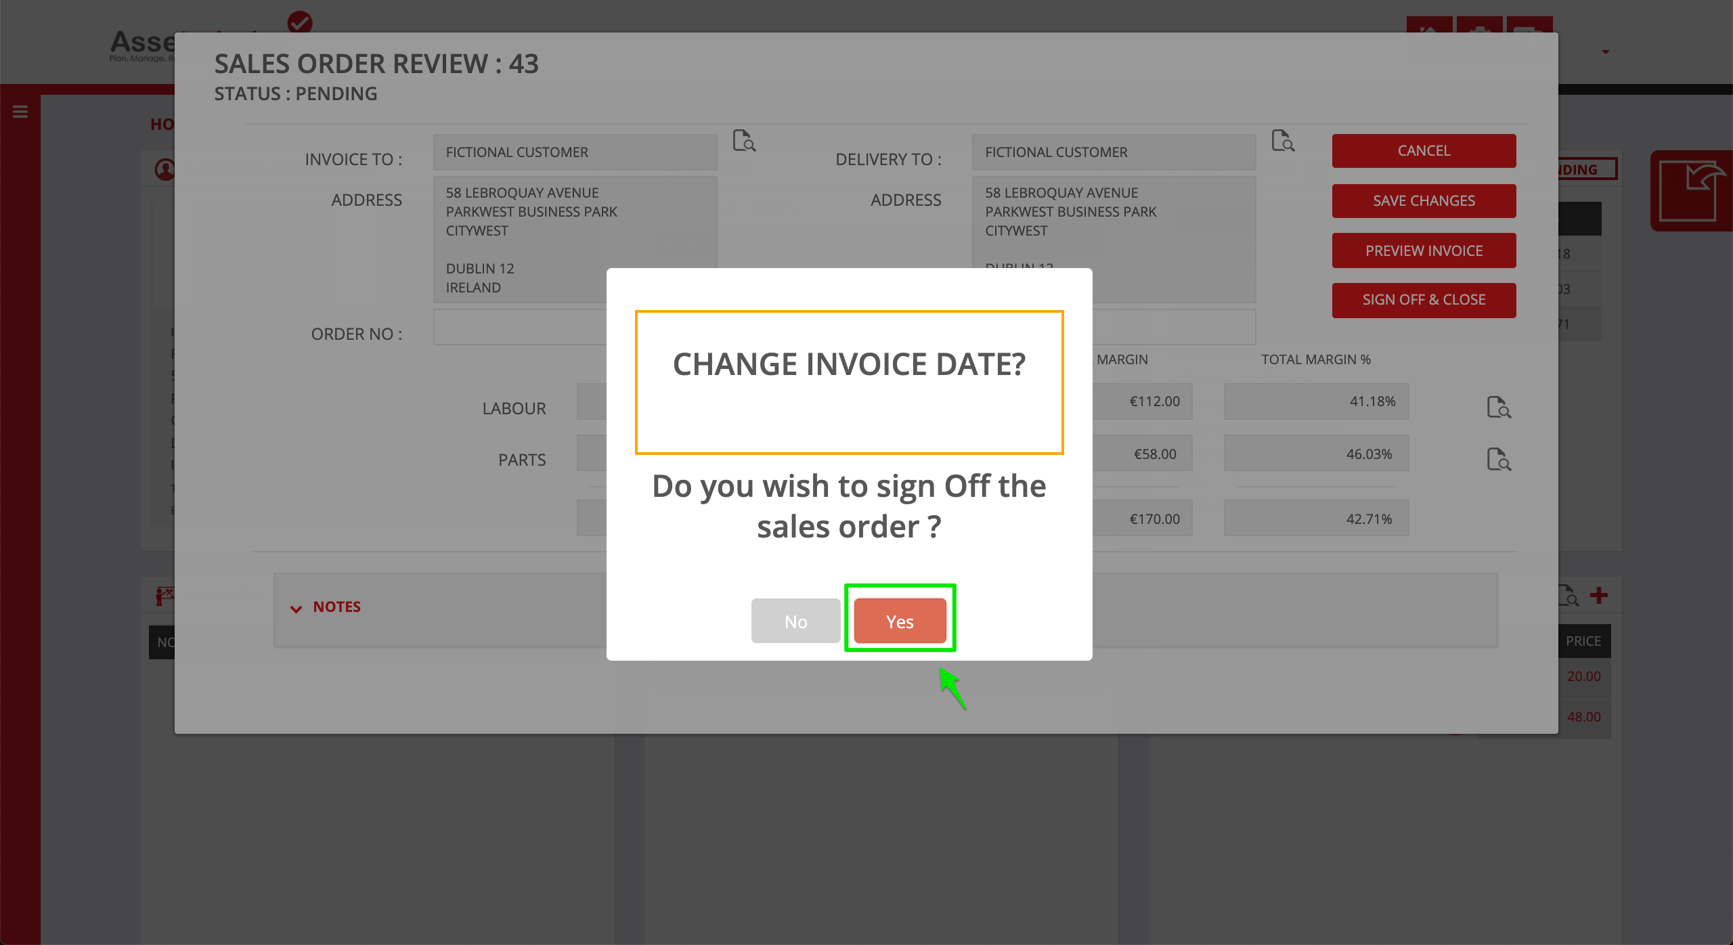View labour details via the Labour row icon

(x=1499, y=408)
